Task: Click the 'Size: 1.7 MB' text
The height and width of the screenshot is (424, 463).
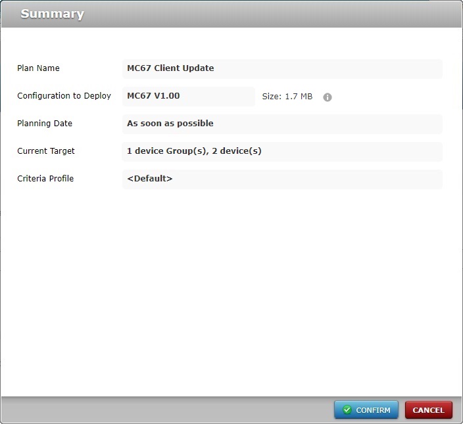Action: (287, 97)
